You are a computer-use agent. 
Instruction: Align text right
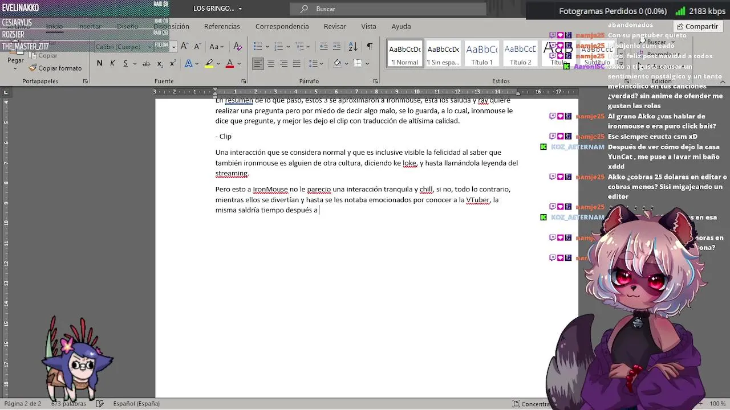tap(283, 63)
